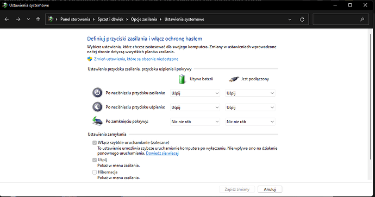Open Dowiedz się więcej link
The height and width of the screenshot is (197, 375).
tap(162, 153)
